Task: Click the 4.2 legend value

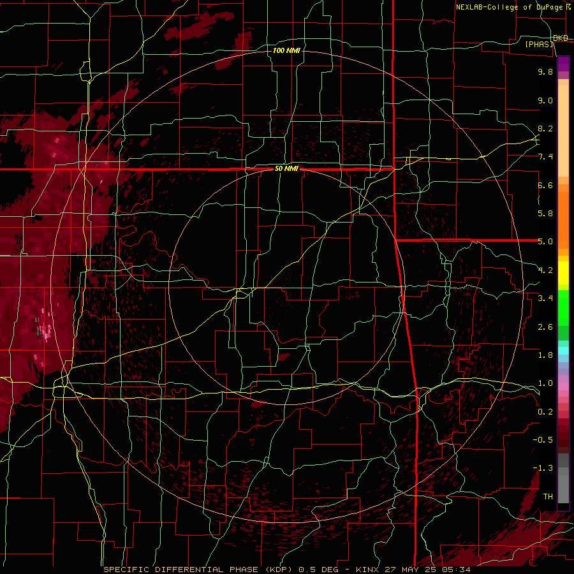Action: (x=545, y=270)
